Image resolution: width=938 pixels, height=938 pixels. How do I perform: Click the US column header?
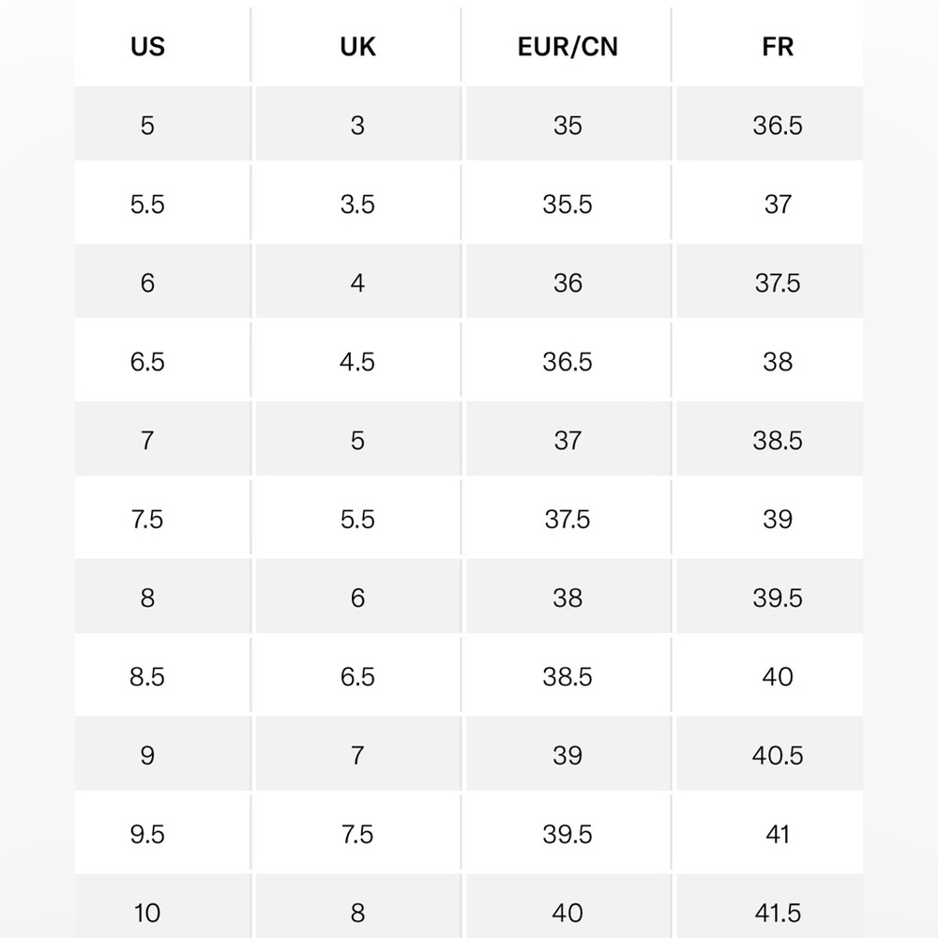148,47
